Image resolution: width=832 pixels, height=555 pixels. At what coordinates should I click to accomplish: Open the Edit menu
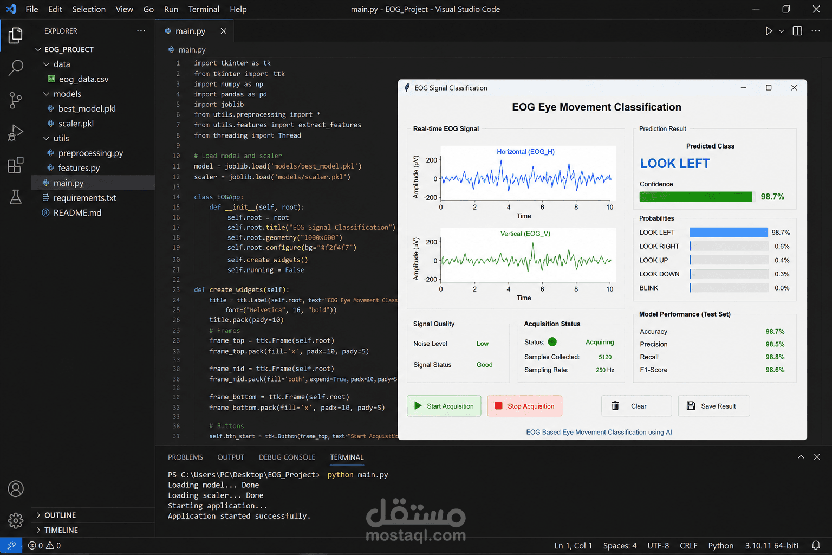[55, 9]
